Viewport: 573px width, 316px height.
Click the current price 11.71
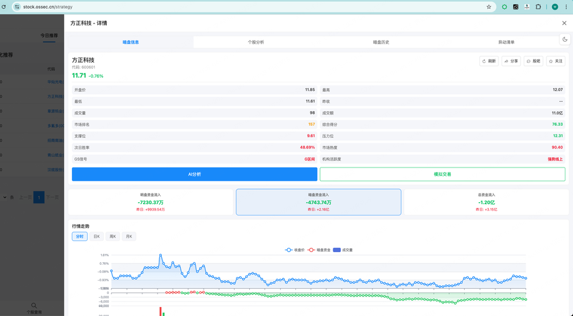pos(79,76)
